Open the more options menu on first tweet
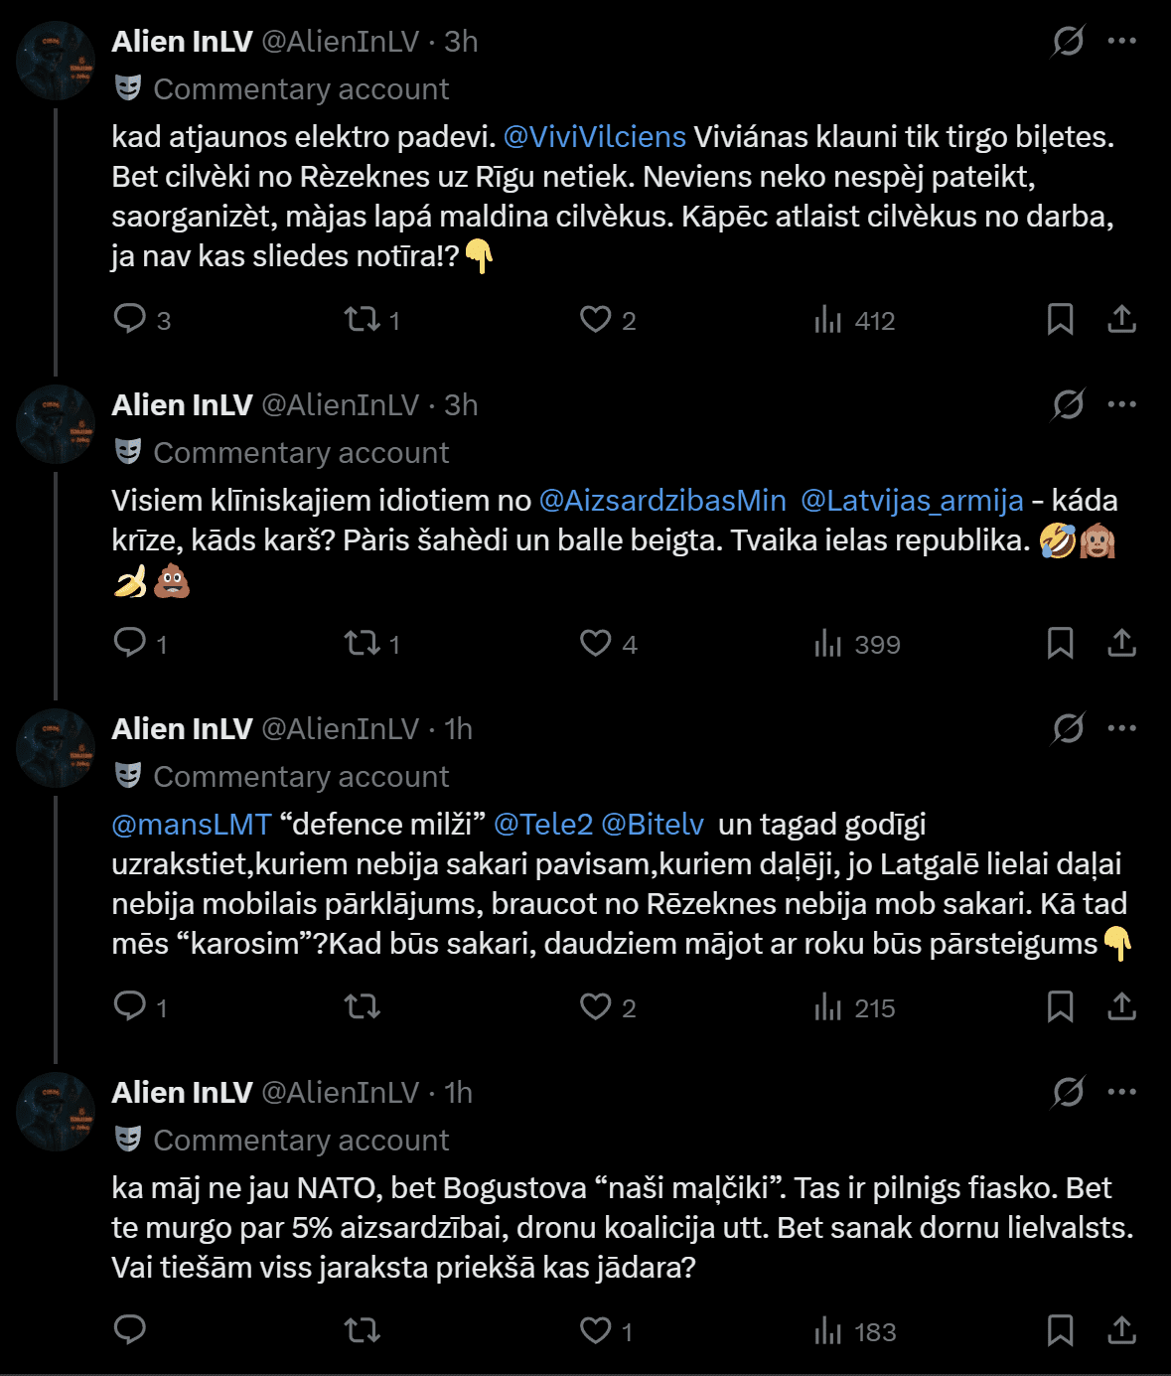This screenshot has height=1376, width=1171. pyautogui.click(x=1121, y=41)
